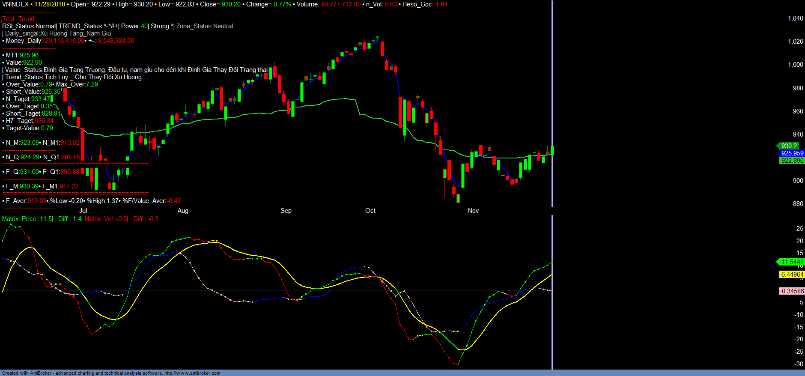
Task: Click the green 930.2 price label
Action: pyautogui.click(x=789, y=146)
